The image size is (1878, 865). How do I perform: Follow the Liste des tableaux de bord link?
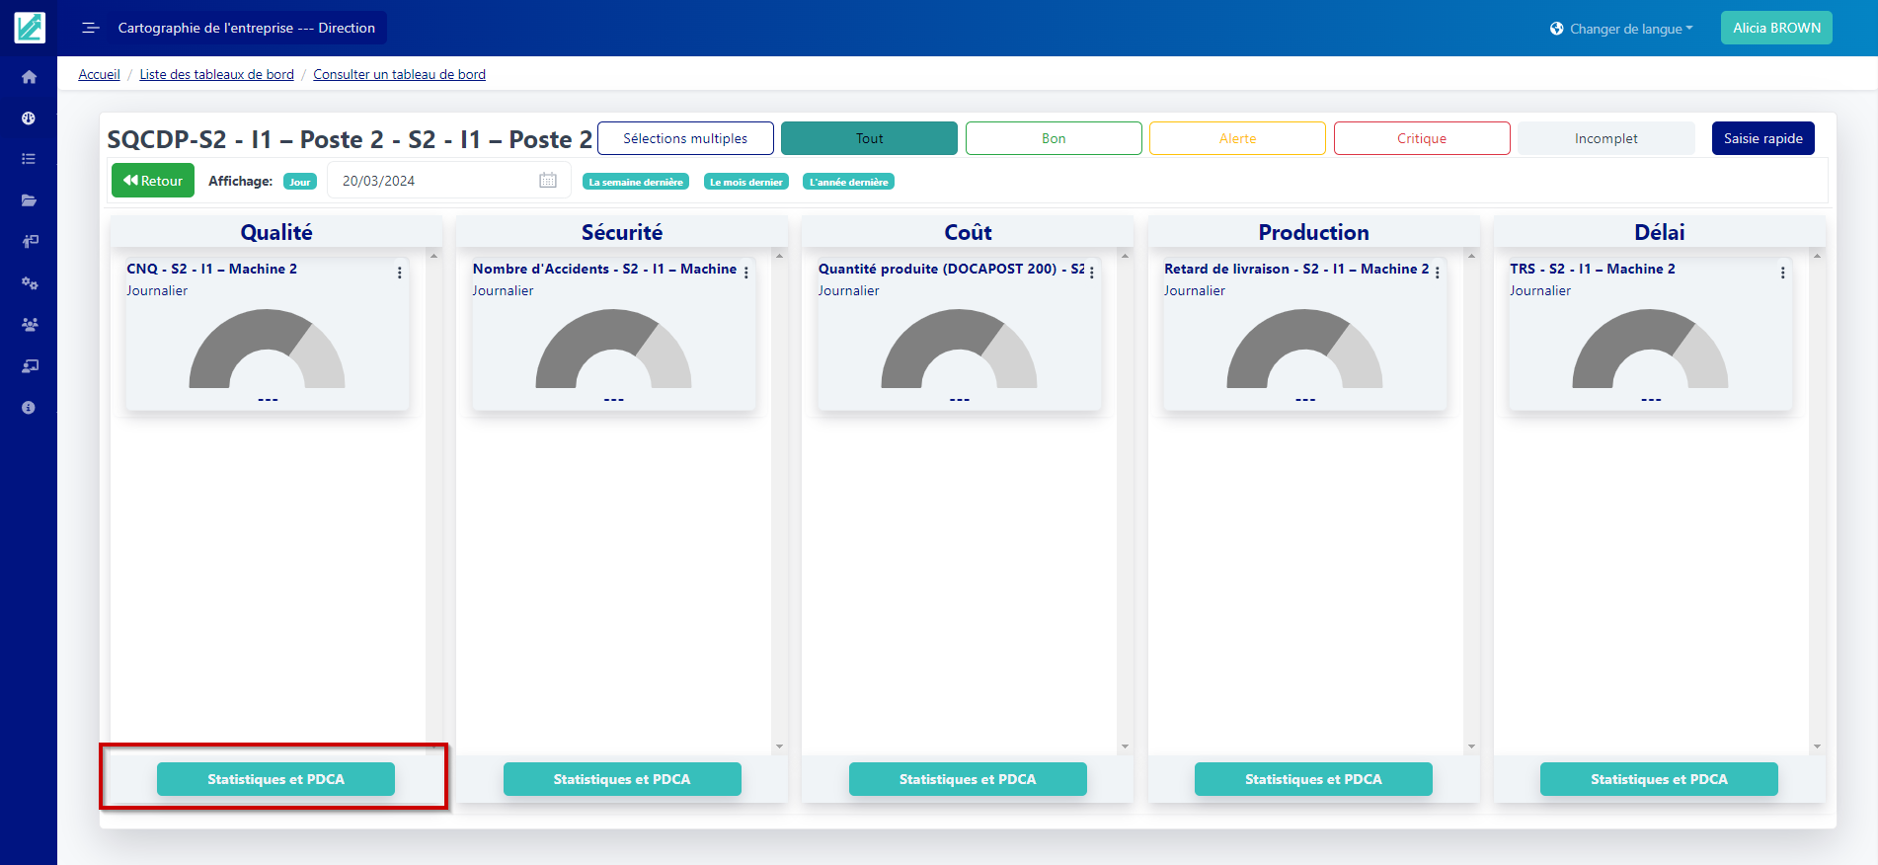[216, 74]
